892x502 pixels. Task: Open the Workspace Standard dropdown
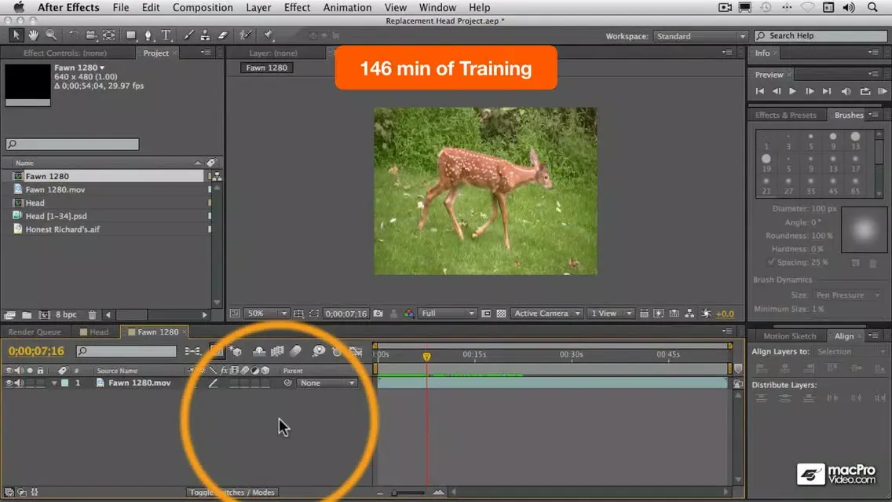coord(700,36)
